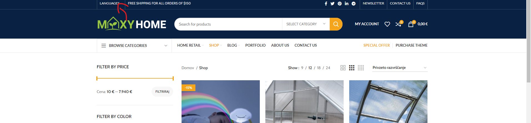Screen dimensions: 531x123
Task: Click the orange search magnifier button
Action: click(x=336, y=24)
